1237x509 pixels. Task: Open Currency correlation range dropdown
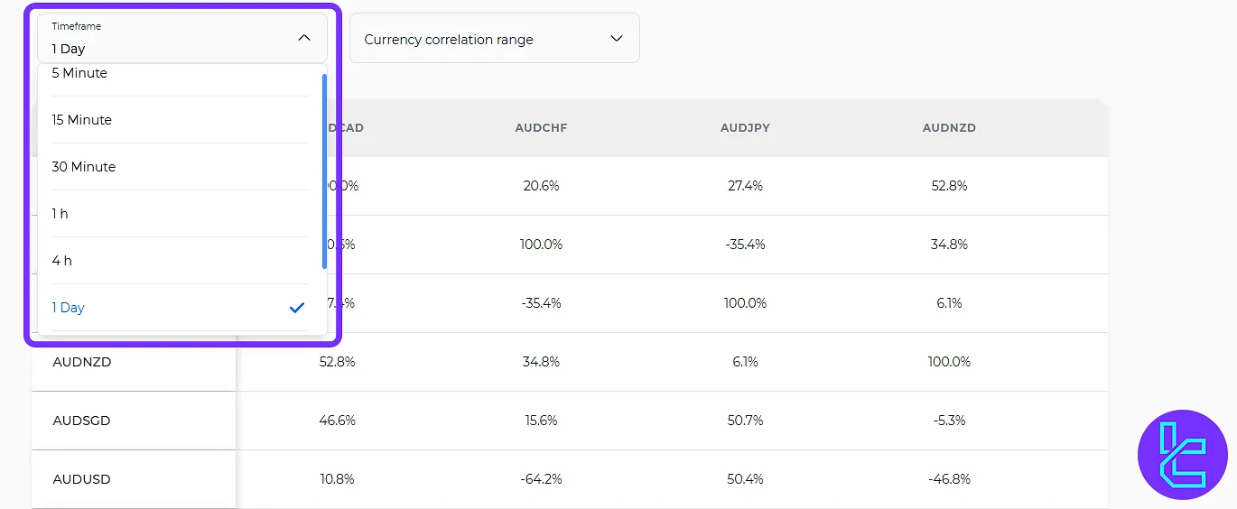click(x=494, y=38)
